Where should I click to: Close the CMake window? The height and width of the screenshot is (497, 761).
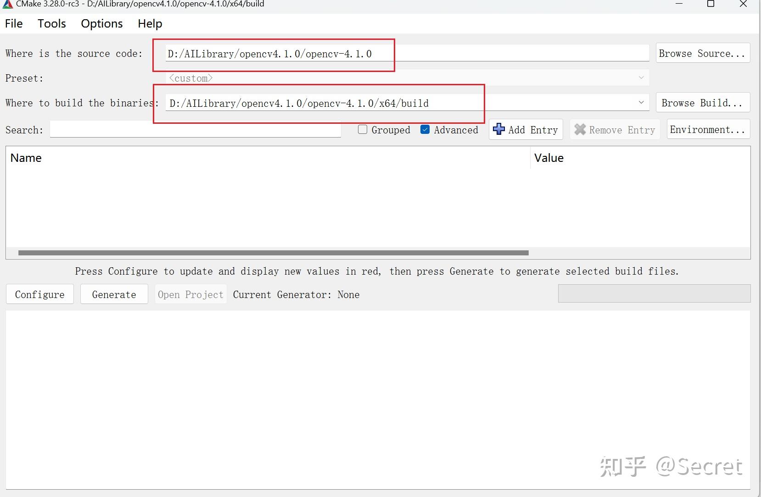coord(744,4)
